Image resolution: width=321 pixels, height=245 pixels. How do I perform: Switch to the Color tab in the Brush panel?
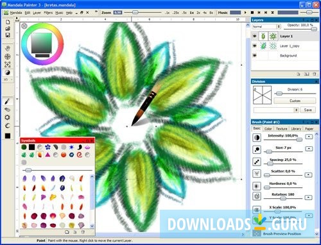268,129
